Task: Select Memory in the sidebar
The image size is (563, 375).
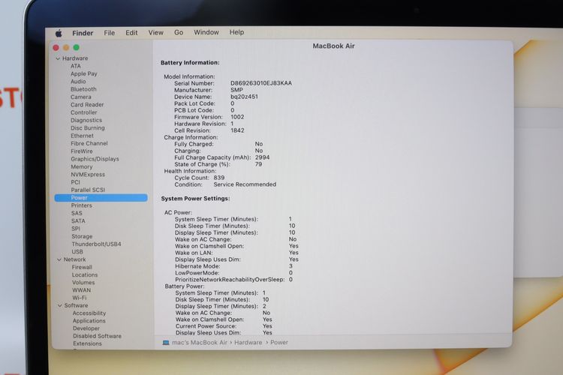Action: tap(82, 166)
